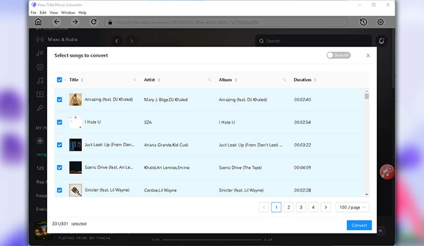Click Tidal page forward chevron button
Screen dimensions: 424x246
131,41
